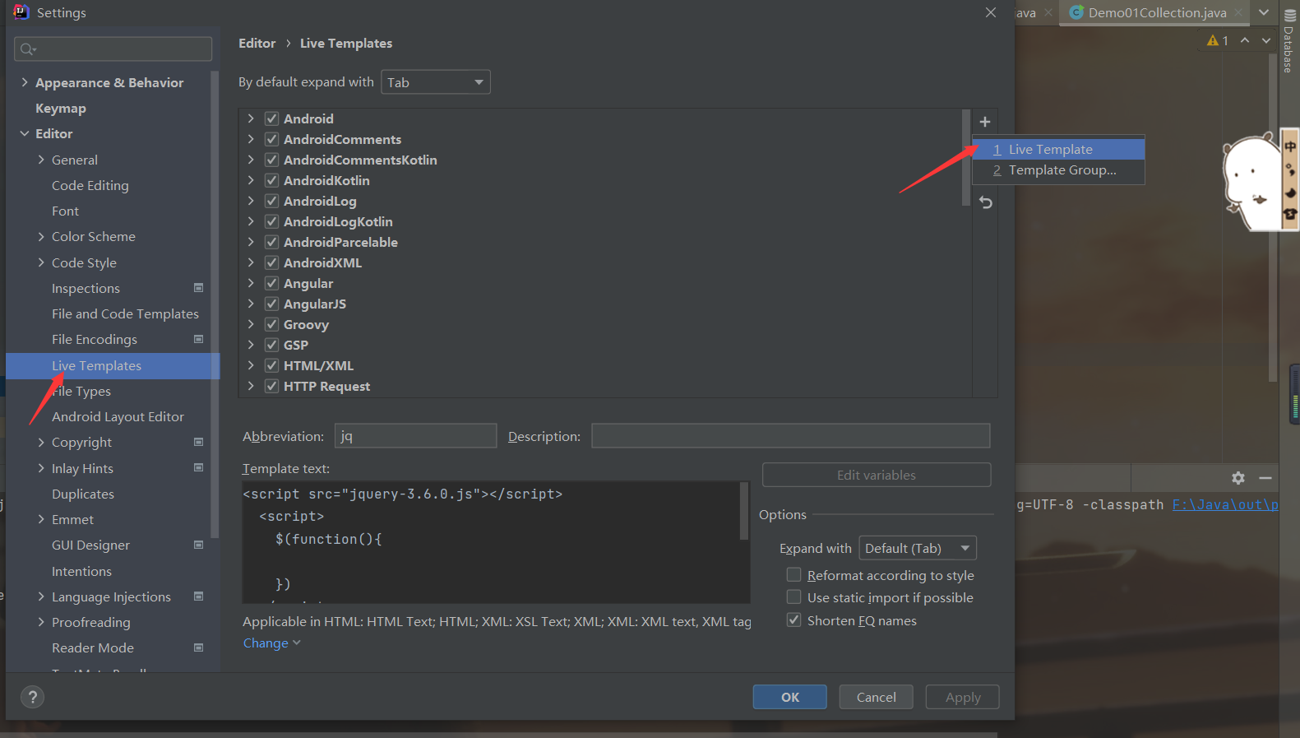Image resolution: width=1300 pixels, height=738 pixels.
Task: Click the Edit variables button
Action: point(877,475)
